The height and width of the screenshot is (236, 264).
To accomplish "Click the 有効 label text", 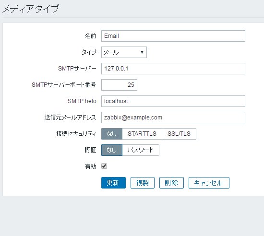I will [90, 166].
